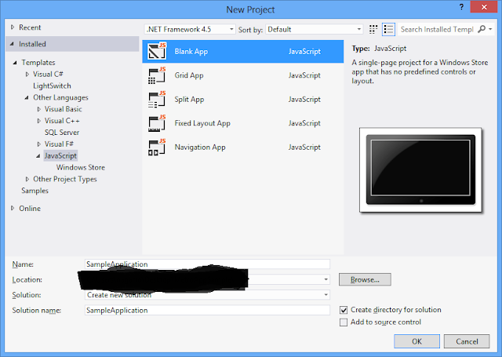Click the Split App template icon
Screen dimensions: 502x357
click(x=157, y=100)
